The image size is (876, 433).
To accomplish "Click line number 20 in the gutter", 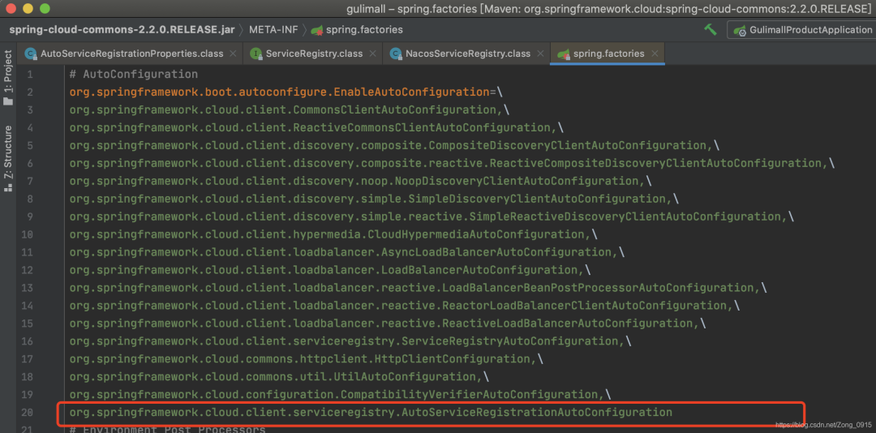I will (27, 413).
